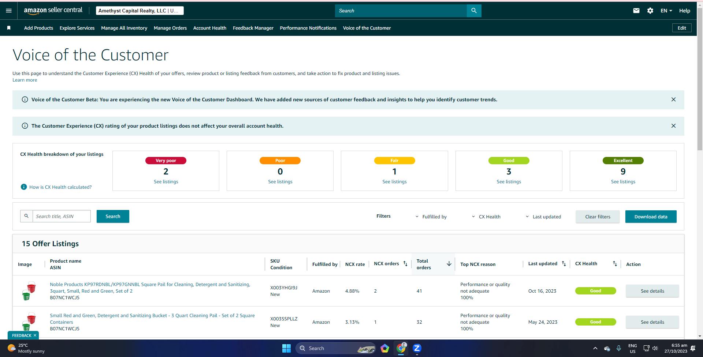
Task: Go to Manage All Inventory
Action: coord(124,28)
